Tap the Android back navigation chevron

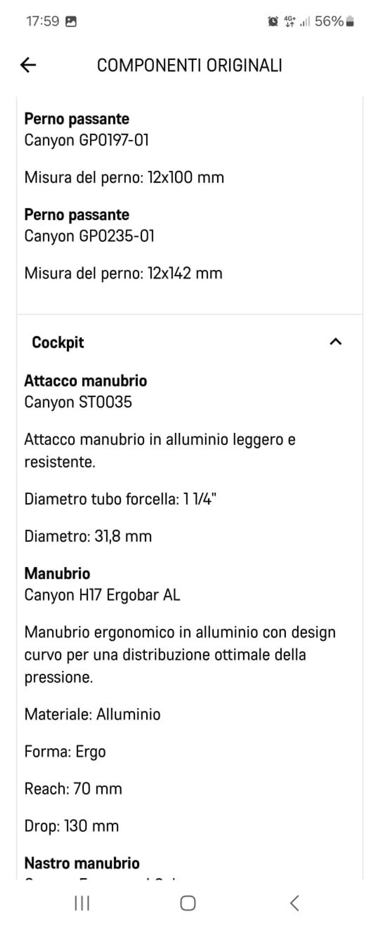tap(294, 903)
